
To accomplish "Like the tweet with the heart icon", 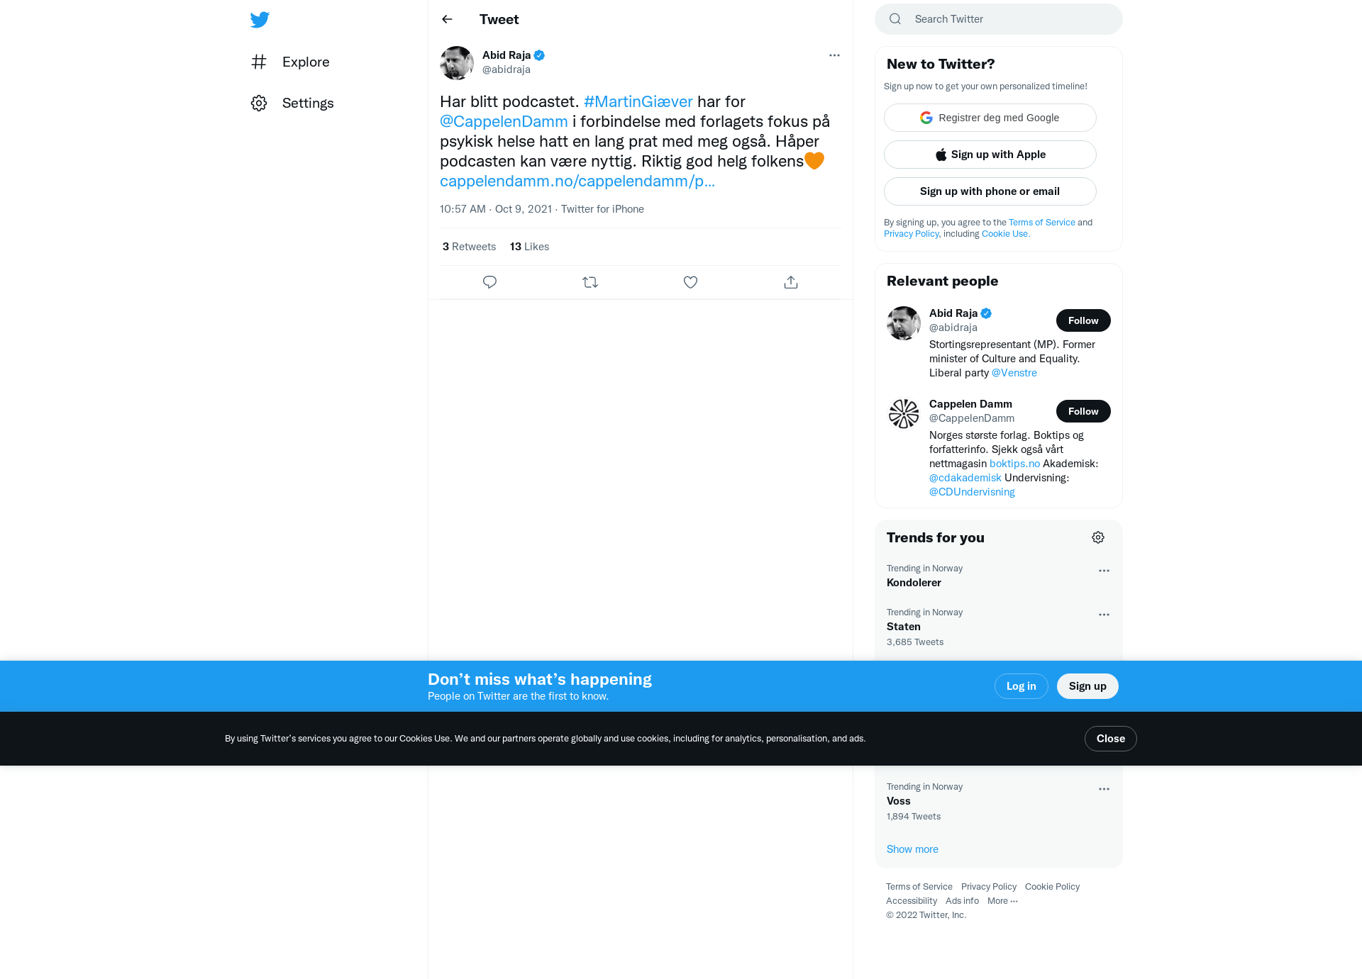I will tap(690, 282).
